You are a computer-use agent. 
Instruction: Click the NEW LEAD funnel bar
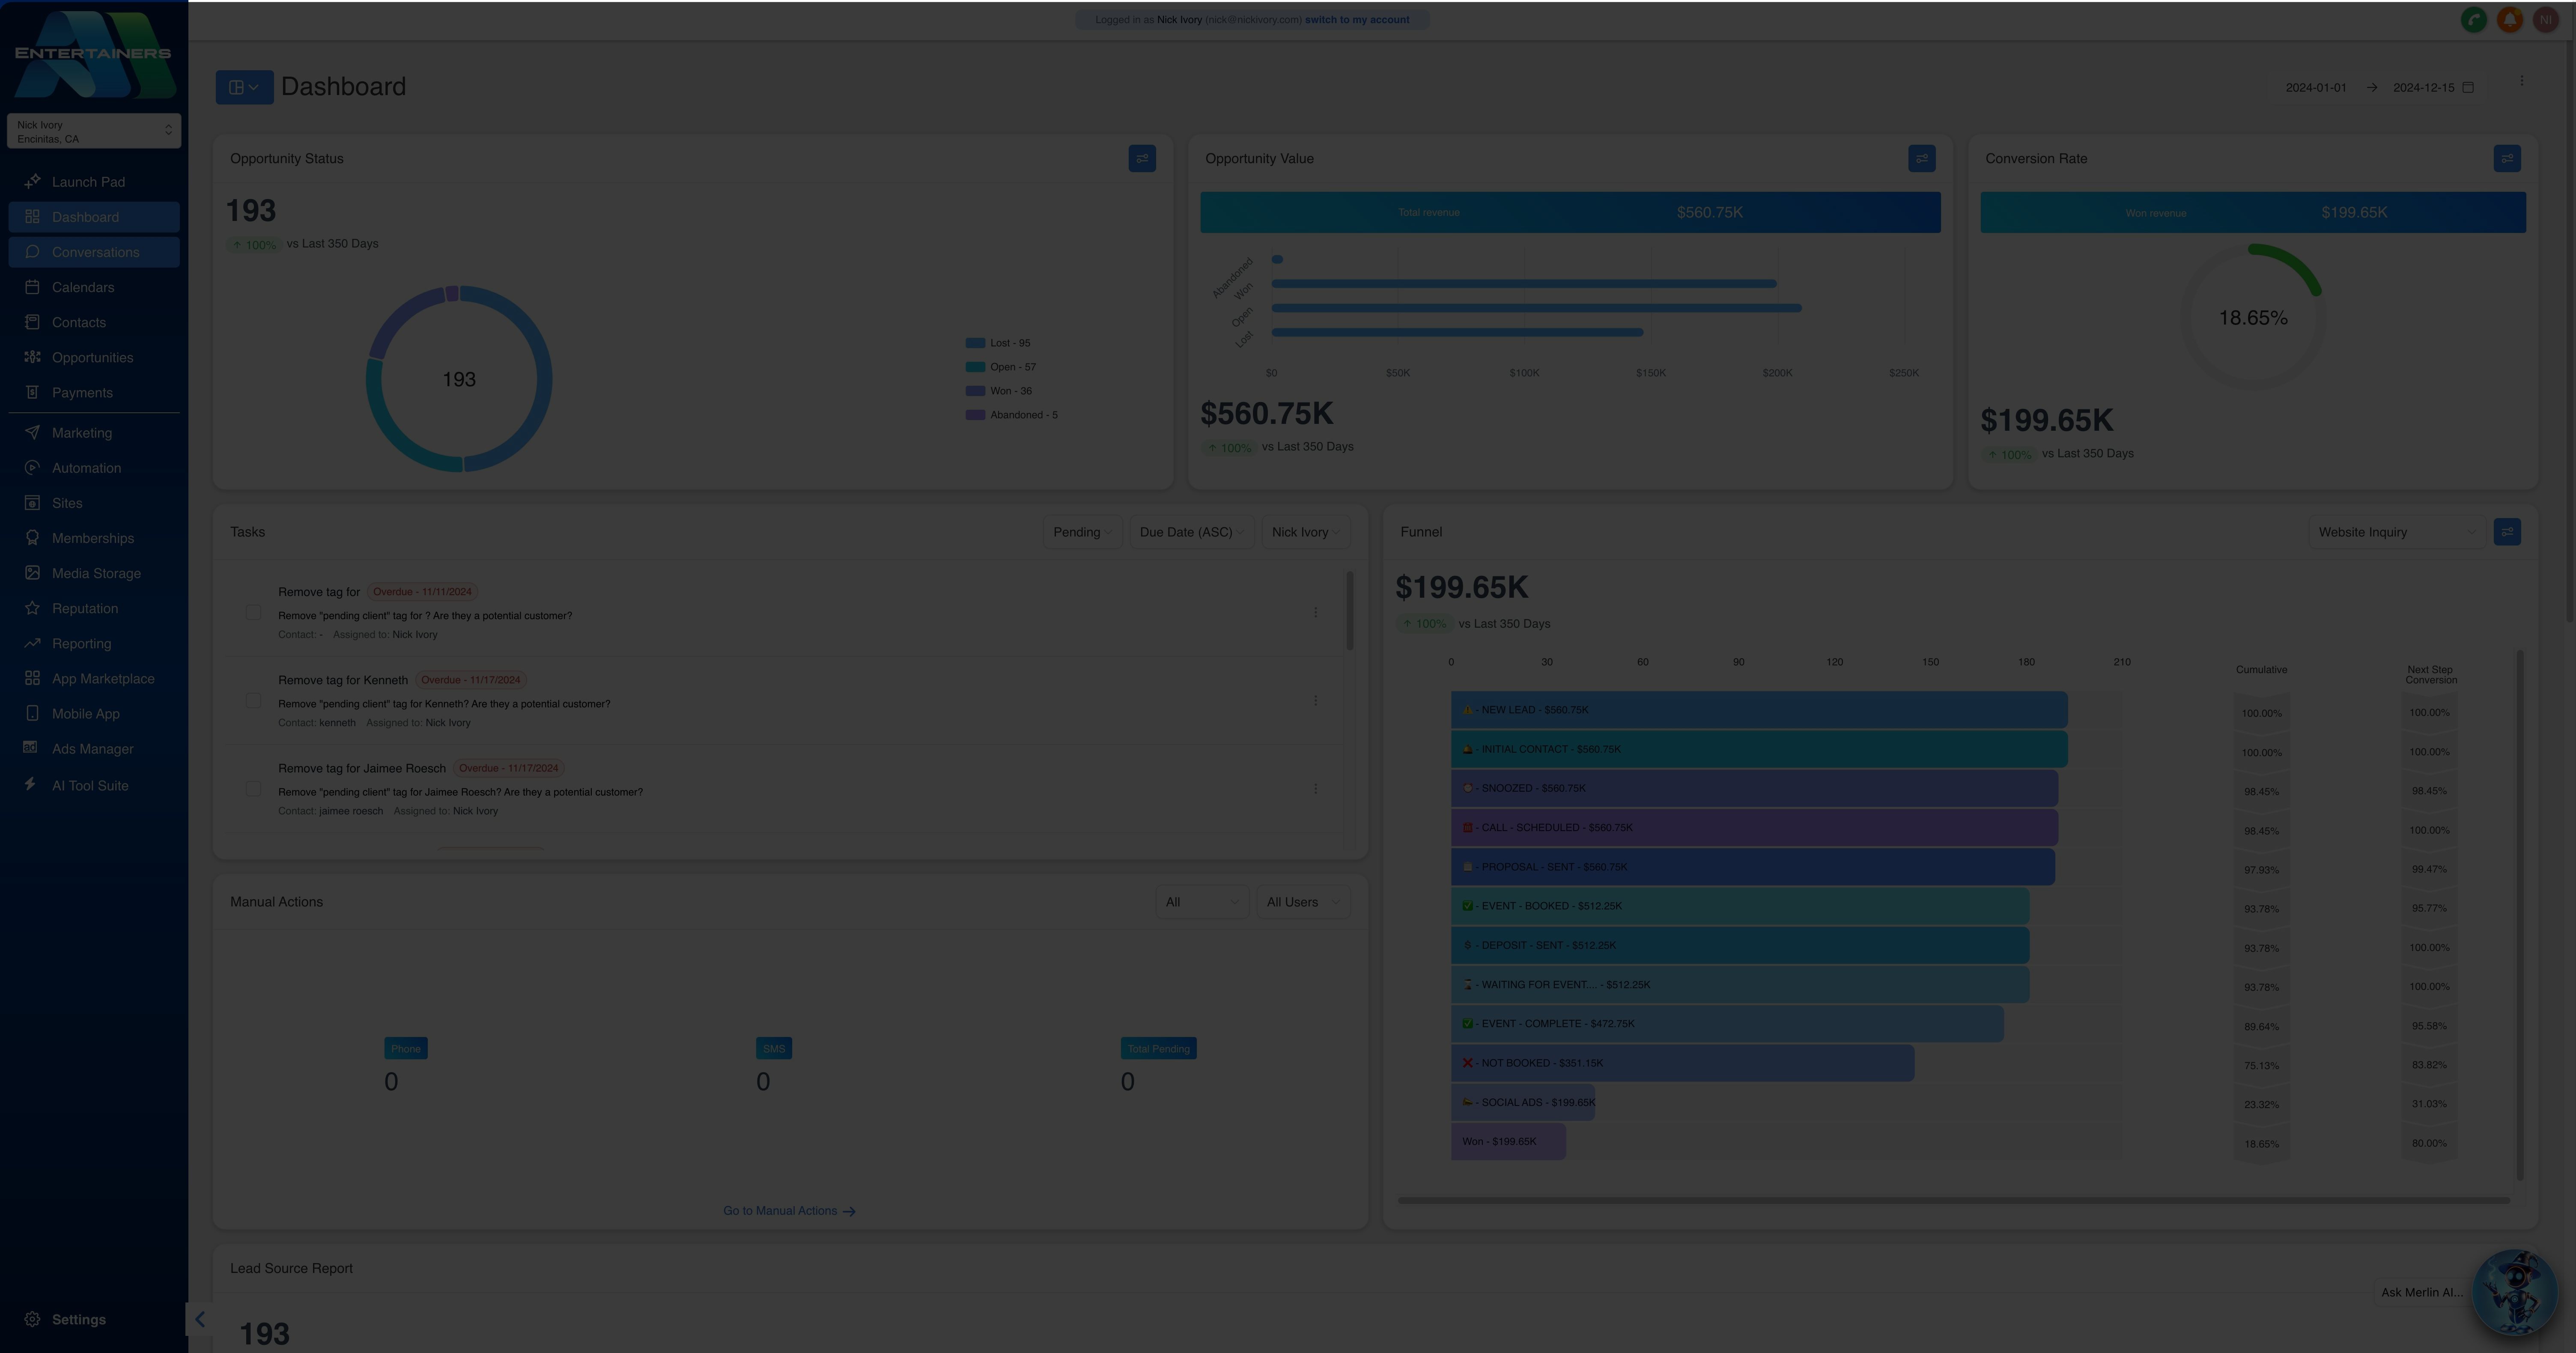pos(1759,710)
